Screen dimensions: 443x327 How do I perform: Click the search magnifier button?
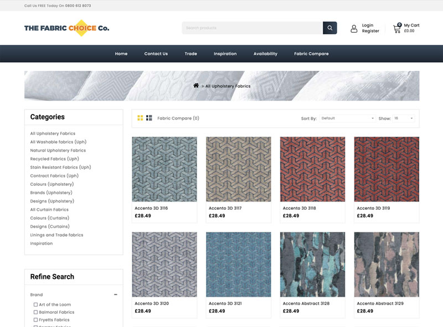(x=329, y=28)
